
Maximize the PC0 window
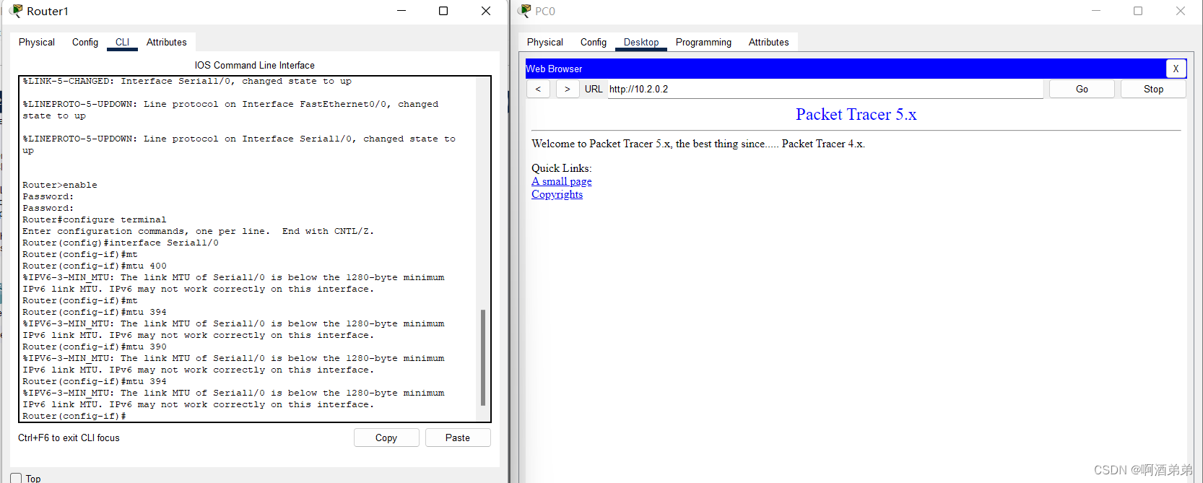coord(1138,11)
